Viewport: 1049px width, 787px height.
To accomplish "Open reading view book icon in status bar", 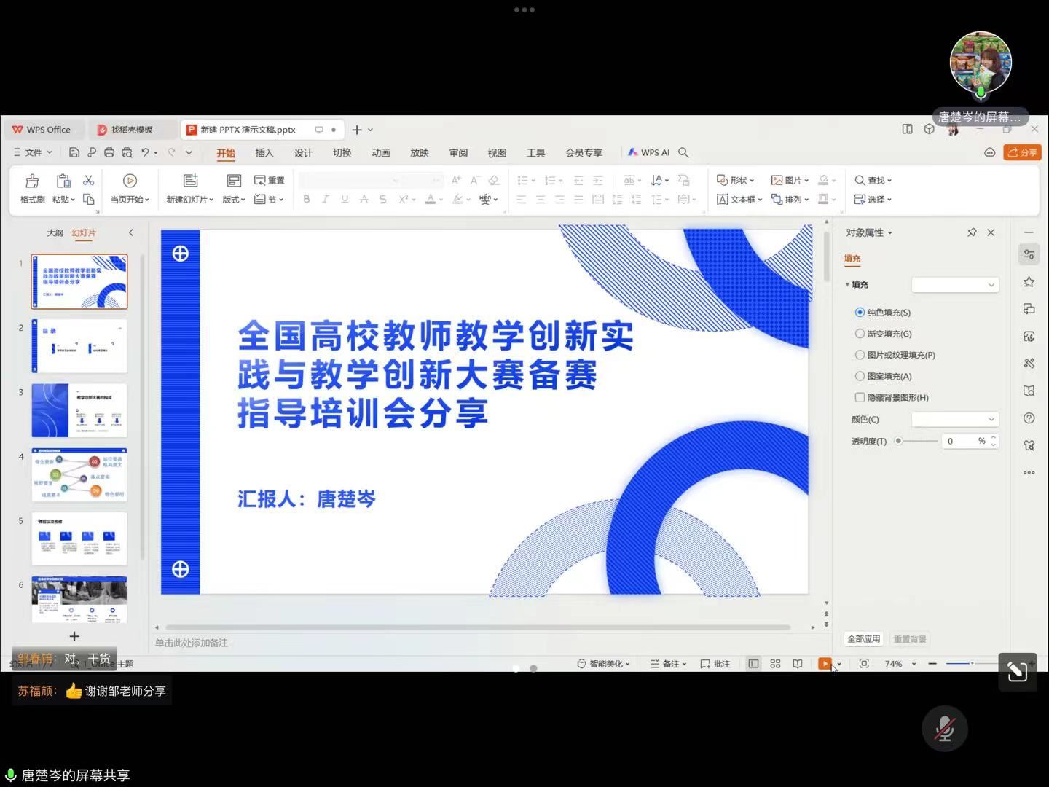I will coord(798,664).
